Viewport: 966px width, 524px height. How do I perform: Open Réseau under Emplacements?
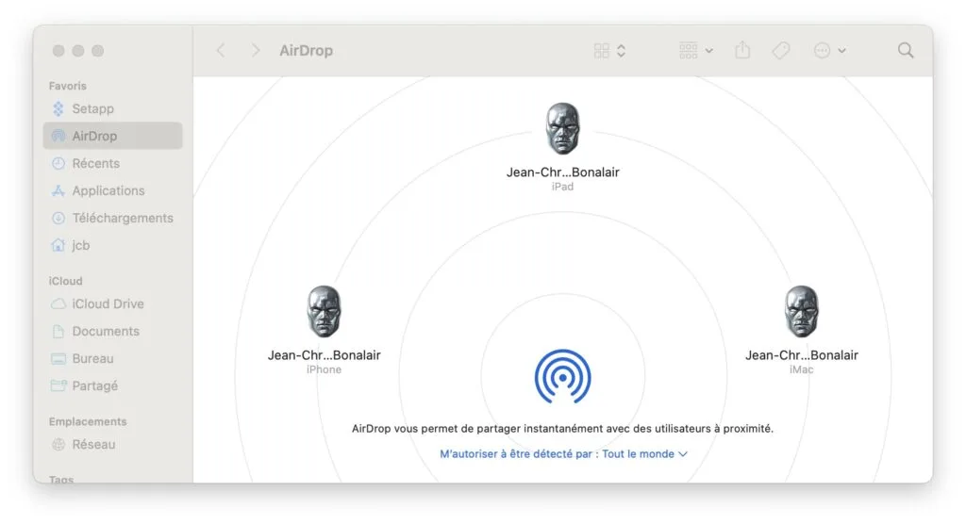coord(113,445)
